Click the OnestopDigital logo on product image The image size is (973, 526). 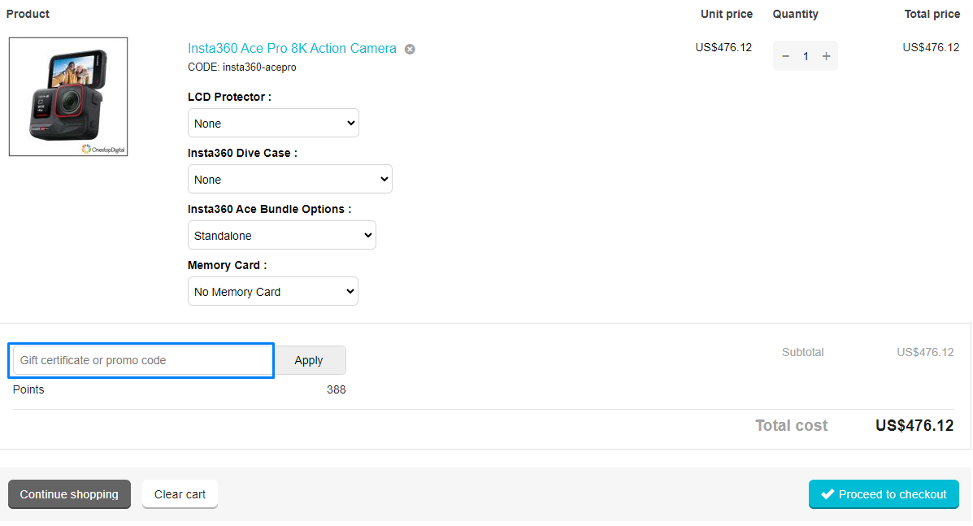point(104,149)
